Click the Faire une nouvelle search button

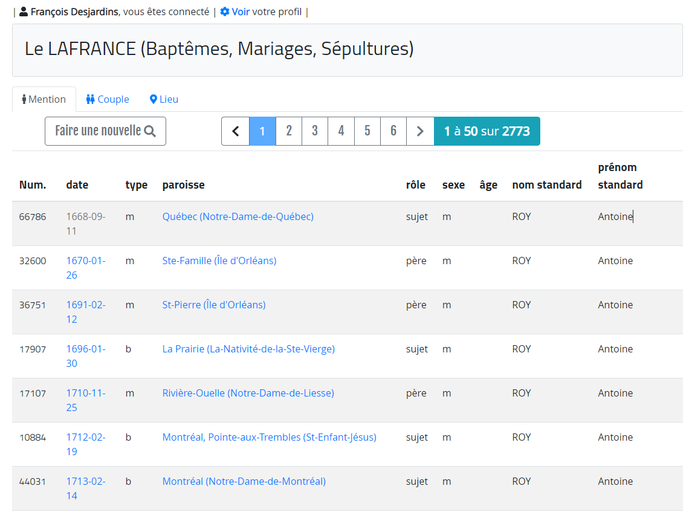tap(105, 131)
